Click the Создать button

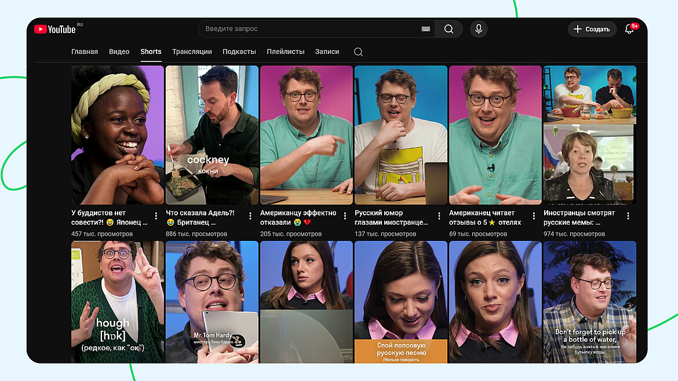pos(592,29)
